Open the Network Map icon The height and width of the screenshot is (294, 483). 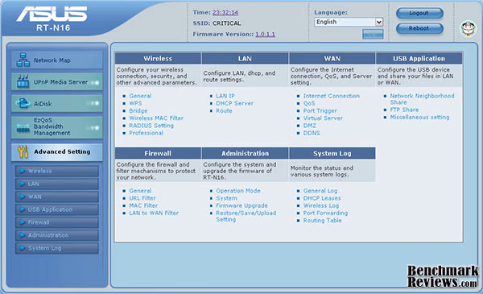23,60
